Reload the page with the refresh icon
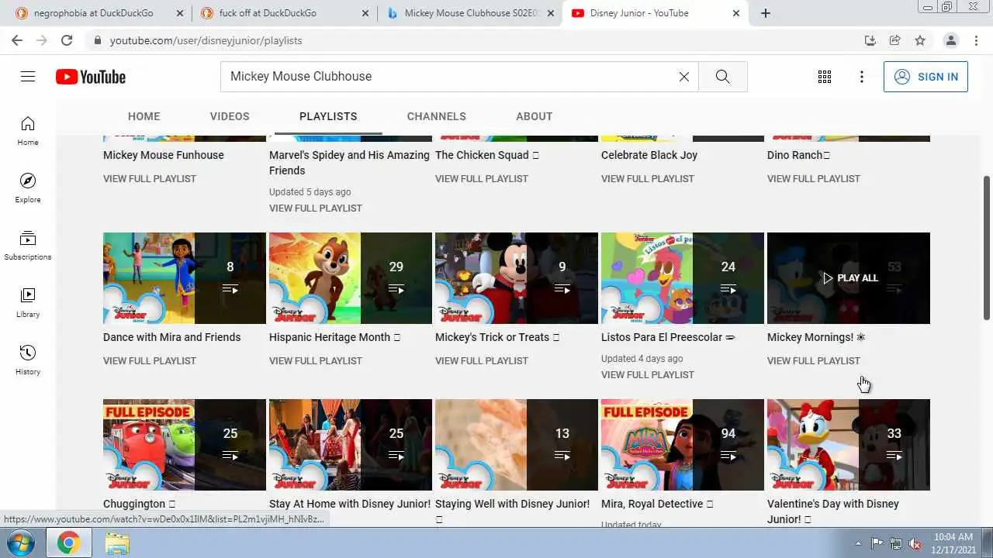The width and height of the screenshot is (993, 558). coord(67,40)
